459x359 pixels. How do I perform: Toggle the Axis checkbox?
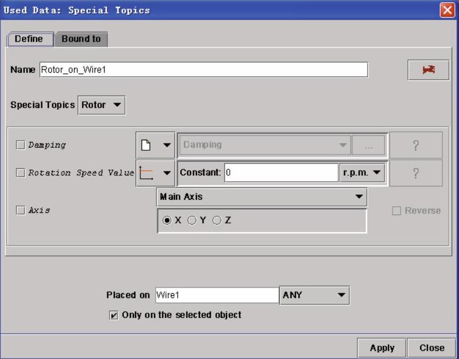pyautogui.click(x=21, y=210)
